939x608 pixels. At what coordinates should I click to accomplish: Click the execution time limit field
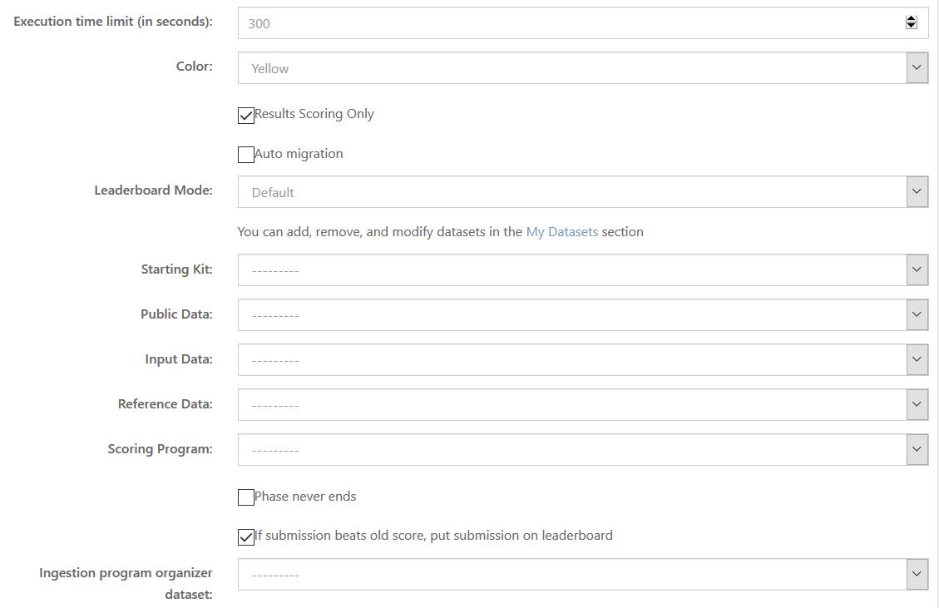click(499, 22)
